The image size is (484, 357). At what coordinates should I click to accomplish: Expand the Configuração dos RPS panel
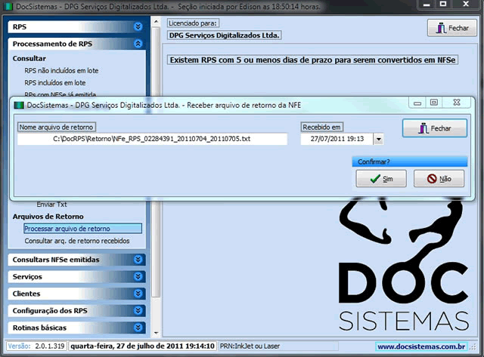coord(138,310)
